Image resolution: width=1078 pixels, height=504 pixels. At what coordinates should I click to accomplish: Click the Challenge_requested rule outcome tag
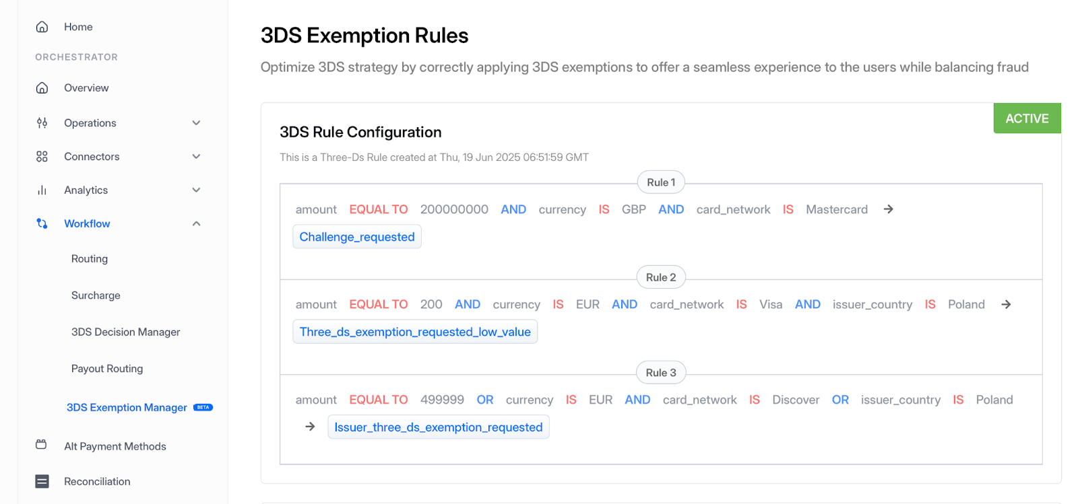357,237
